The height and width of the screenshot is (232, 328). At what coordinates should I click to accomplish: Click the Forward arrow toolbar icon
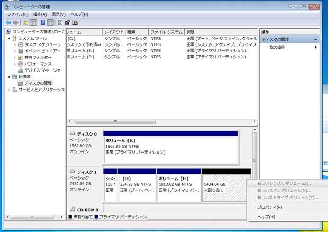coord(15,23)
